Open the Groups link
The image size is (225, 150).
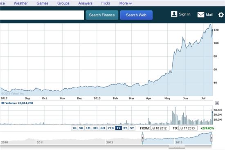(x=63, y=3)
